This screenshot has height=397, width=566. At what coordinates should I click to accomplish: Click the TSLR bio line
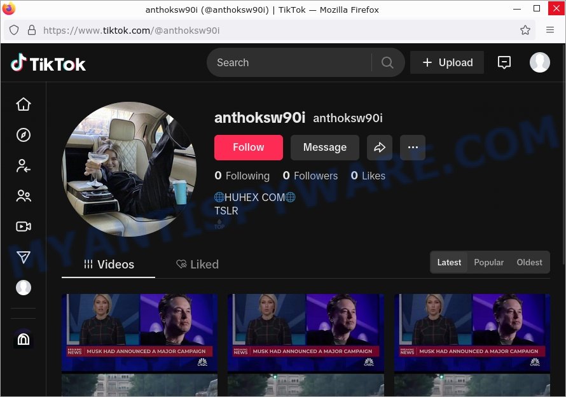[x=226, y=211]
